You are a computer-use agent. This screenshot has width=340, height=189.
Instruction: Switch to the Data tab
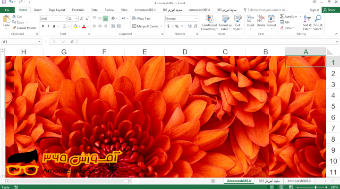(x=94, y=10)
